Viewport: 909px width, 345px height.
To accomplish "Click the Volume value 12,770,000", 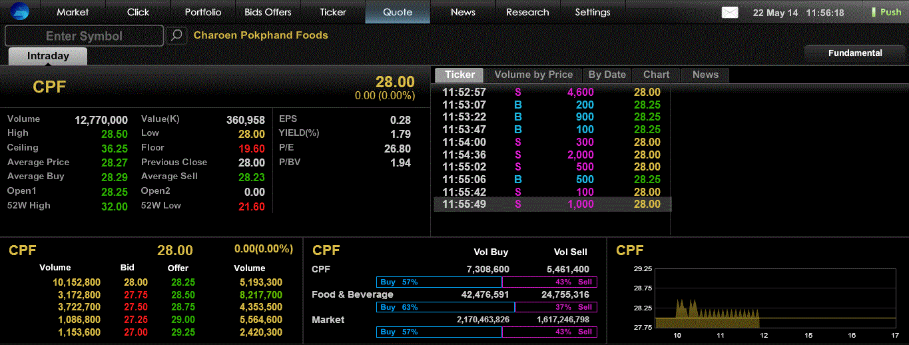I will point(101,120).
